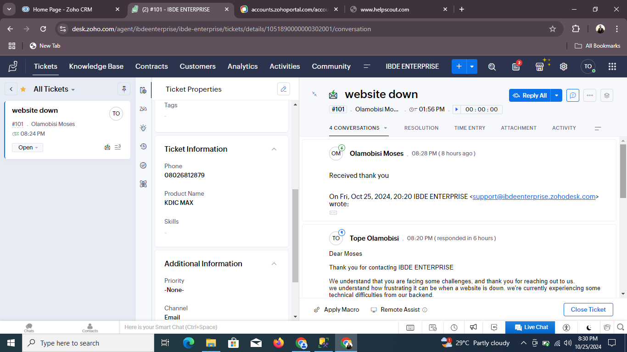Switch to the Resolution tab
The image size is (627, 352).
pos(421,128)
